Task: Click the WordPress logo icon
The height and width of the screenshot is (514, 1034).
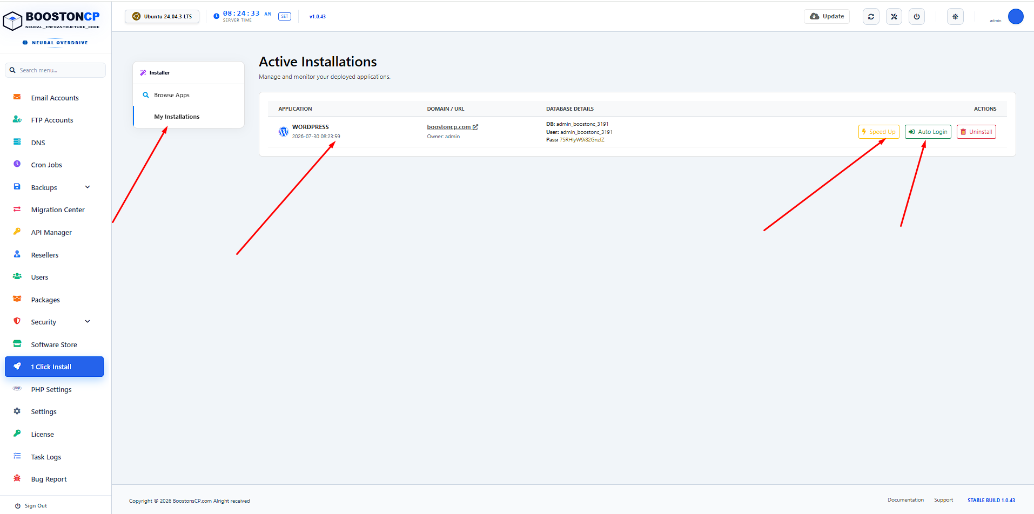Action: pos(284,132)
